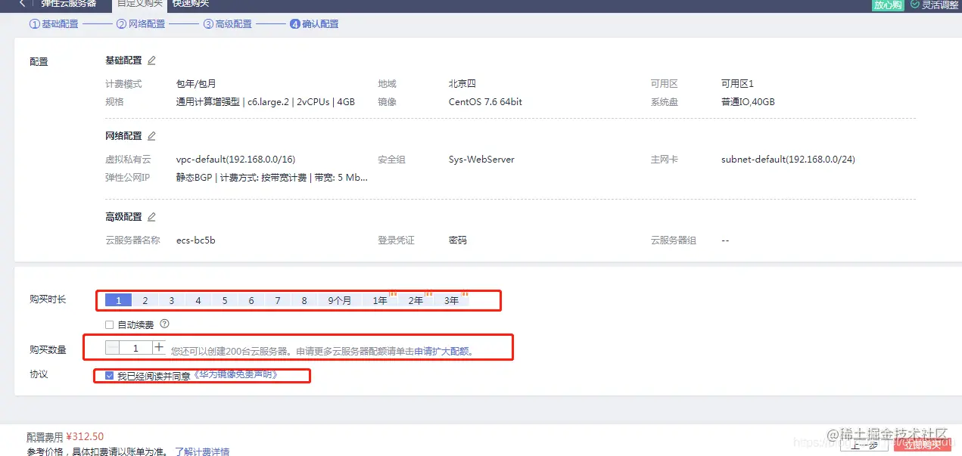Open the 申请扩大配额 link
This screenshot has height=456, width=962.
coord(441,352)
